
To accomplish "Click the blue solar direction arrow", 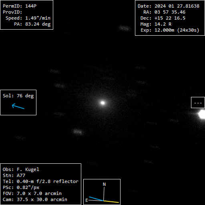I will pos(18,106).
